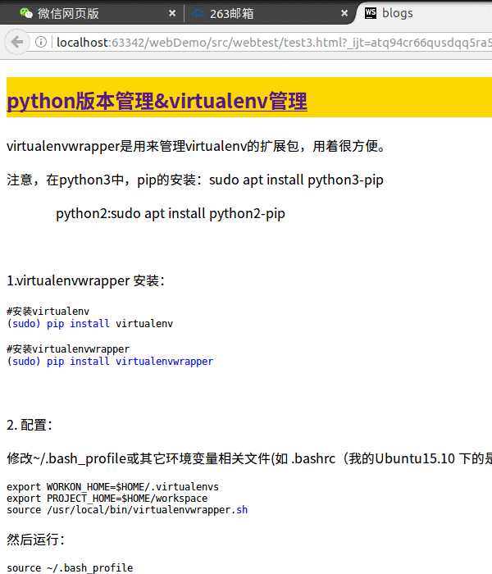This screenshot has height=574, width=492.
Task: Click the code line '(sudo) pip install virtualenvwrapper'
Action: 110,362
